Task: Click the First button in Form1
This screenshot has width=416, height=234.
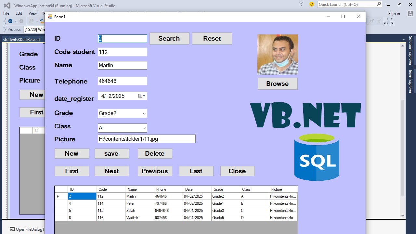Action: pyautogui.click(x=71, y=171)
